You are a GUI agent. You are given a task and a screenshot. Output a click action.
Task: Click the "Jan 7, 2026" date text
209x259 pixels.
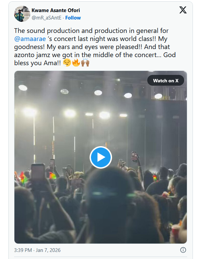(x=48, y=250)
